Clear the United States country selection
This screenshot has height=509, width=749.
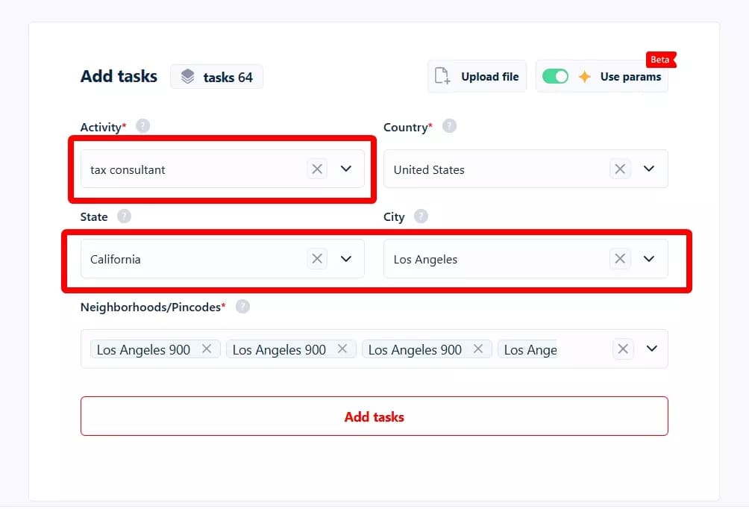coord(620,169)
